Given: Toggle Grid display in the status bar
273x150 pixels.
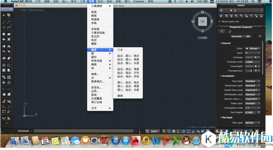Looking at the screenshot, I should point(174,131).
